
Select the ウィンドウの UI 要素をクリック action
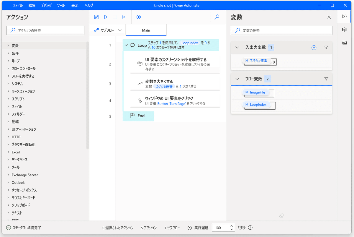coord(175,101)
